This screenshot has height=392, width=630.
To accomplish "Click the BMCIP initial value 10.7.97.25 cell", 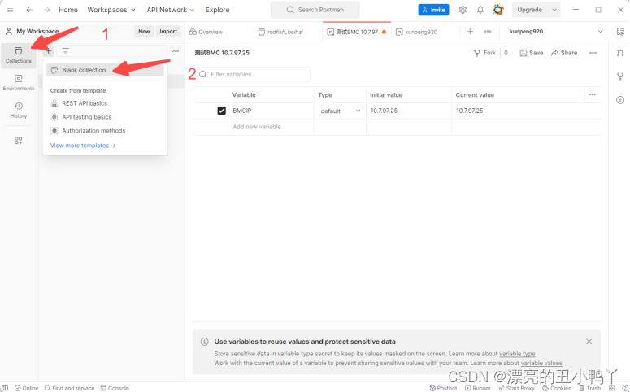I will [409, 111].
